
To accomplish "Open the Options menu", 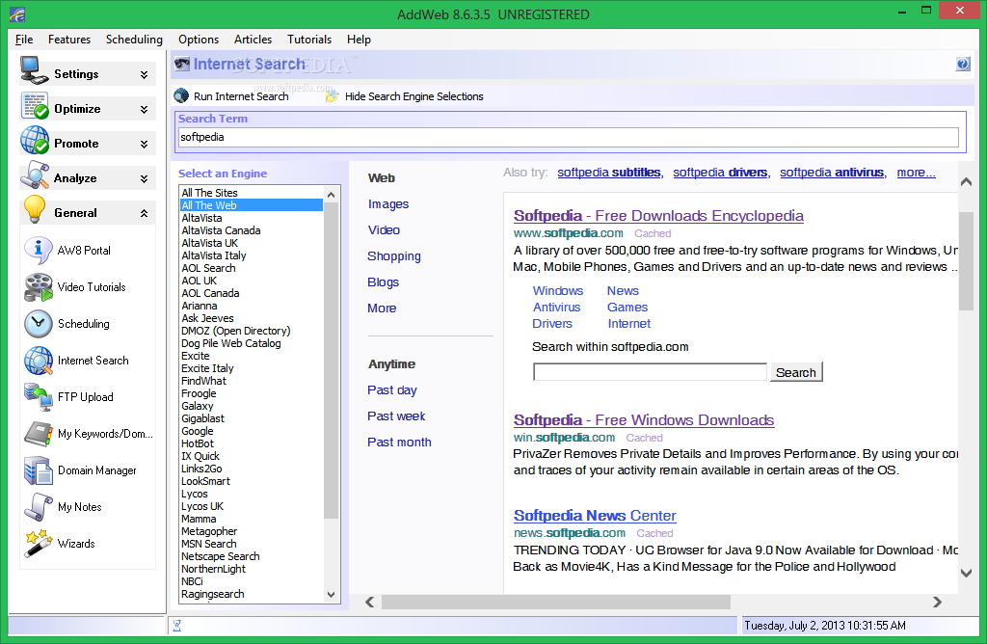I will click(x=199, y=39).
